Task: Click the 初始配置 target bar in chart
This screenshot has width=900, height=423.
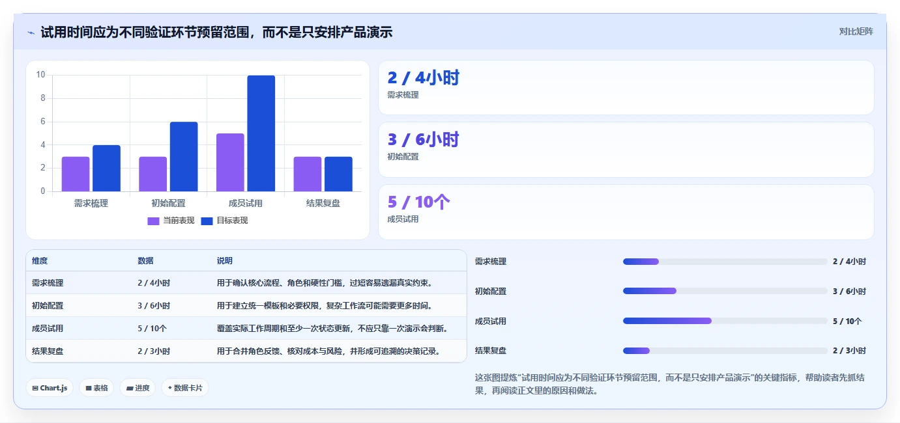Action: click(x=184, y=157)
